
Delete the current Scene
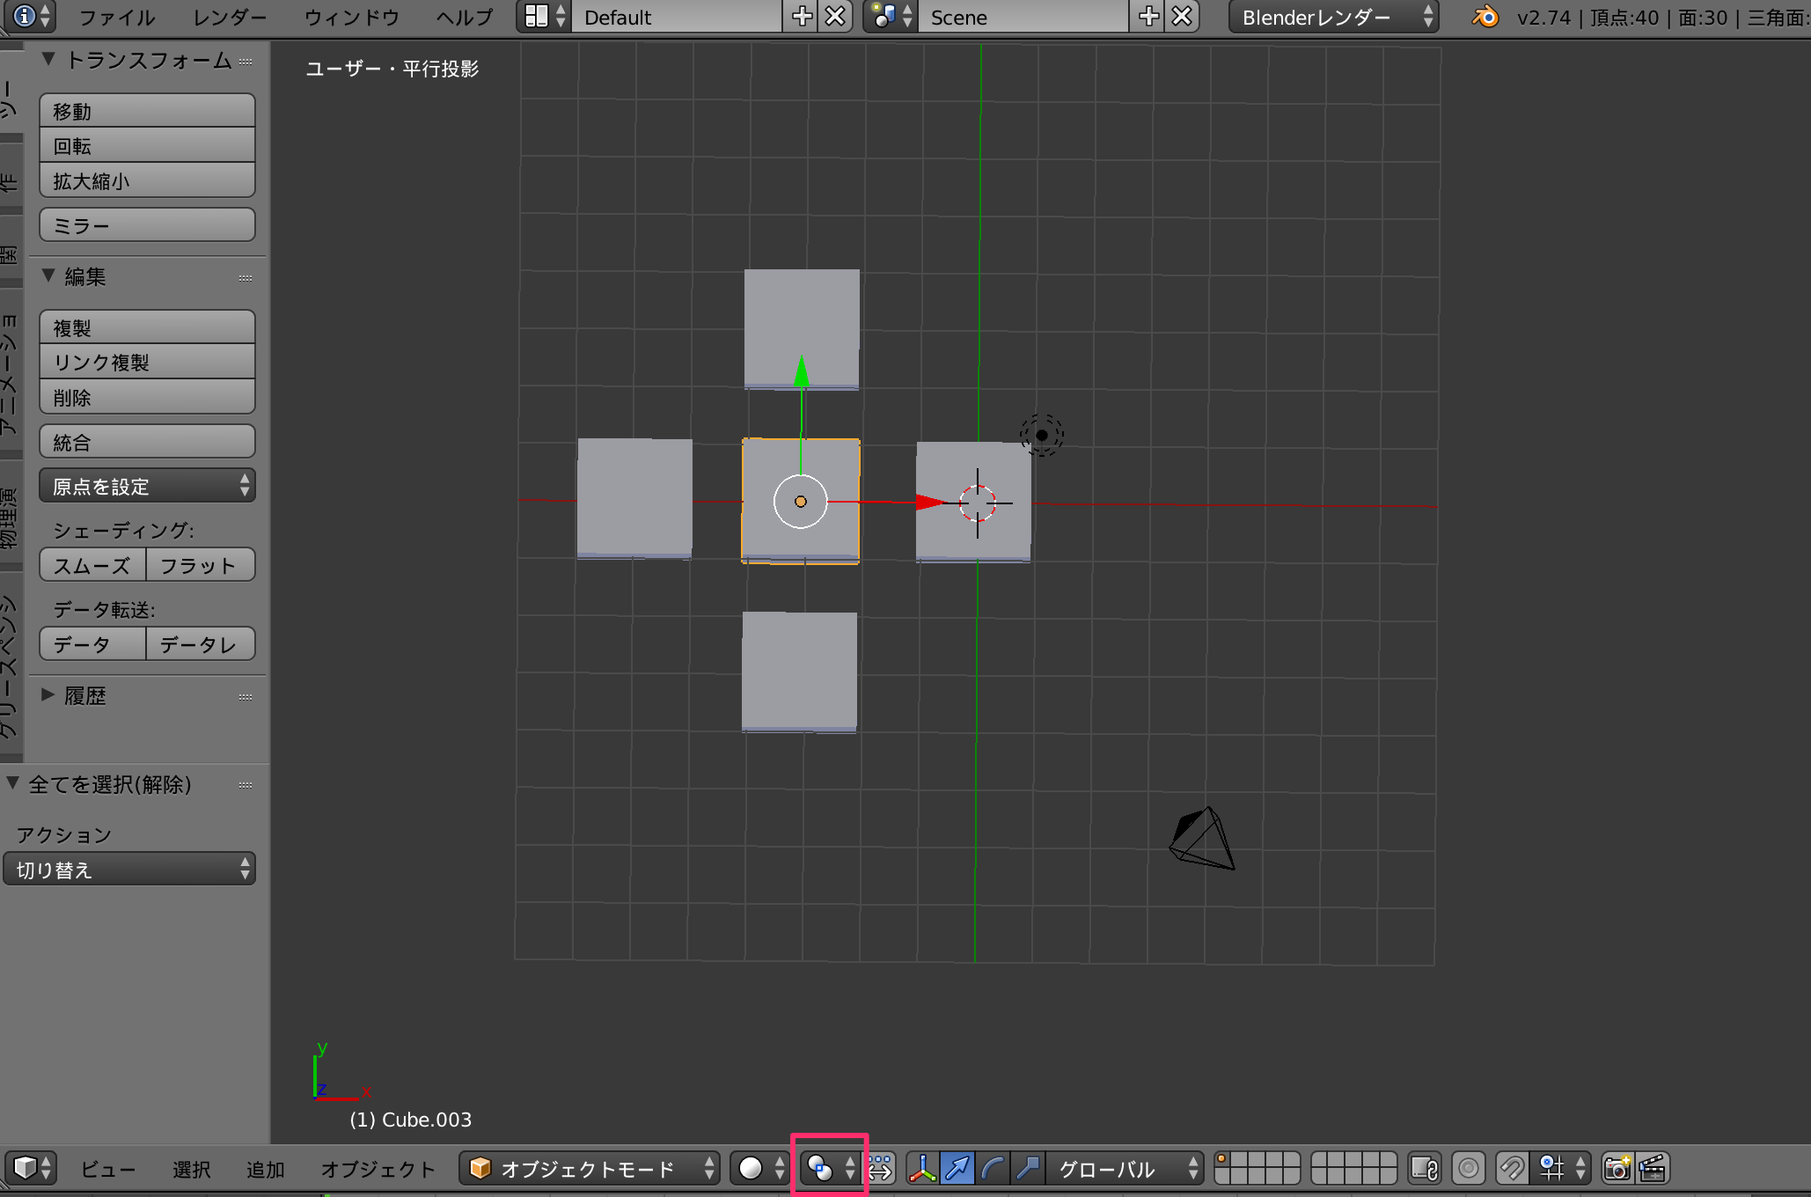1182,17
